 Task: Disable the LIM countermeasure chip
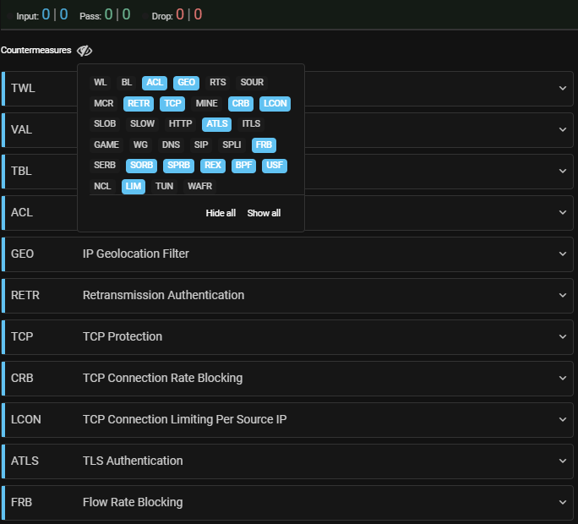point(134,186)
